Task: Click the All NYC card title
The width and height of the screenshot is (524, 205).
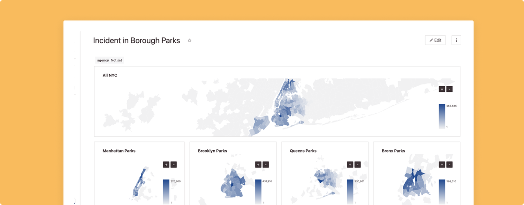Action: click(x=110, y=76)
